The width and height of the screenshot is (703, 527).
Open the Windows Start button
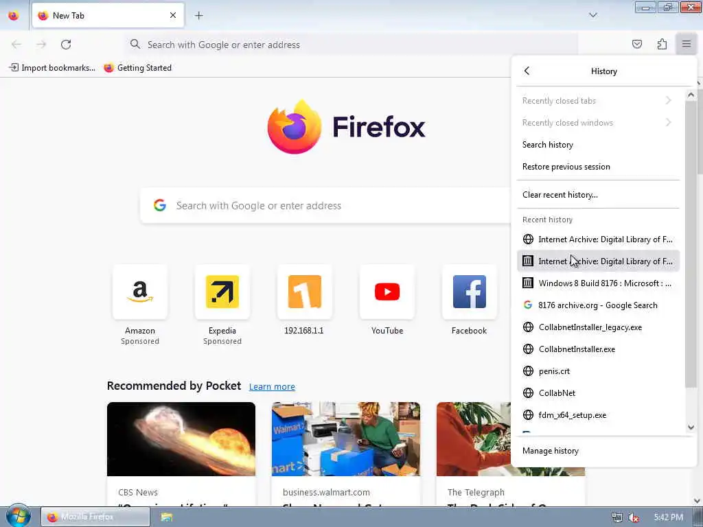[18, 516]
